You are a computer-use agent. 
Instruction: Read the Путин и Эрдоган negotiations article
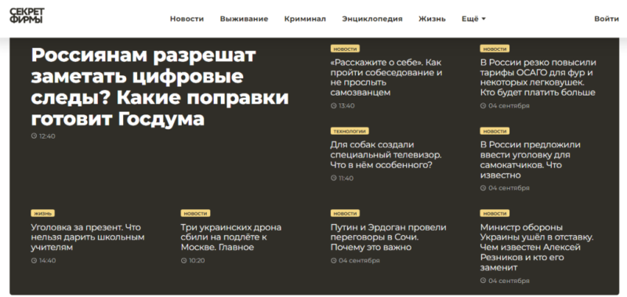coord(388,237)
